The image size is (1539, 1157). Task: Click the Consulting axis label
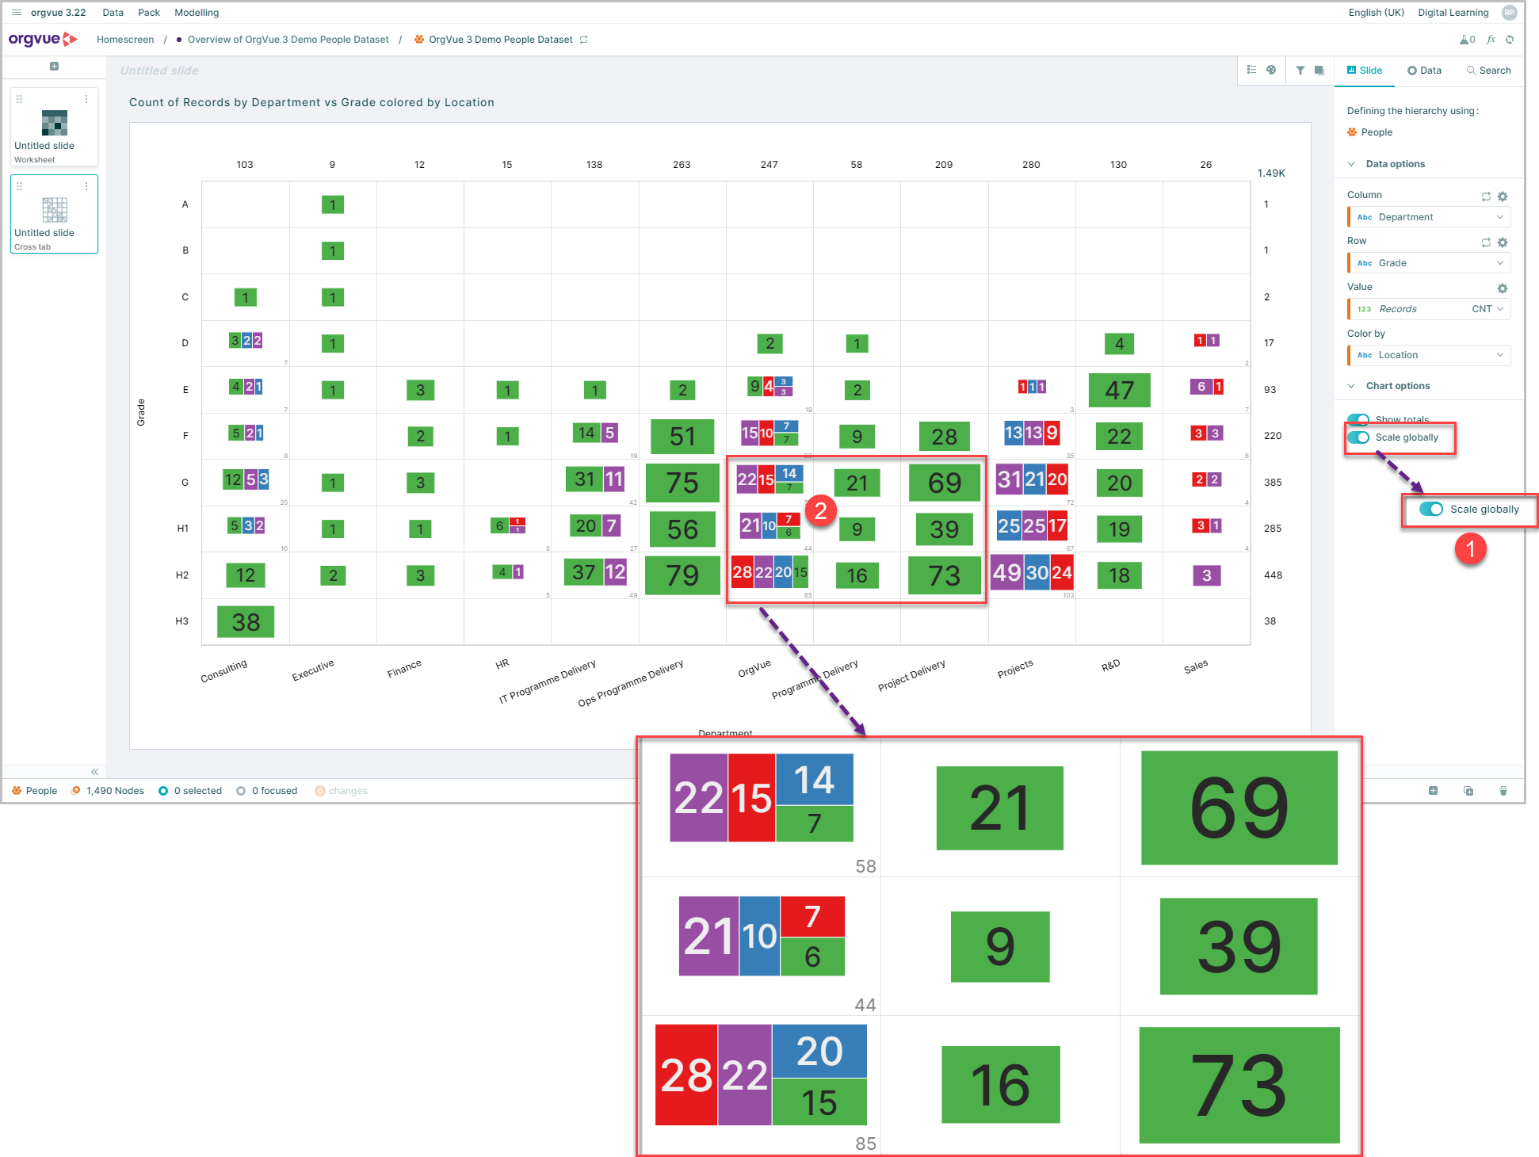[x=223, y=671]
